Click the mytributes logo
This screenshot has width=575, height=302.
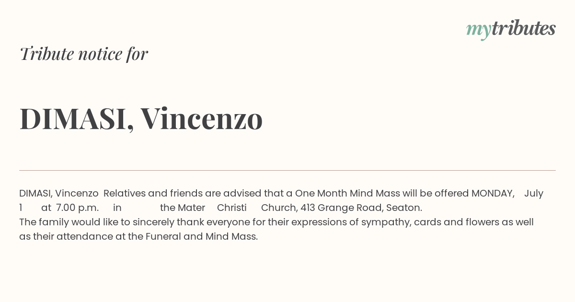point(511,29)
